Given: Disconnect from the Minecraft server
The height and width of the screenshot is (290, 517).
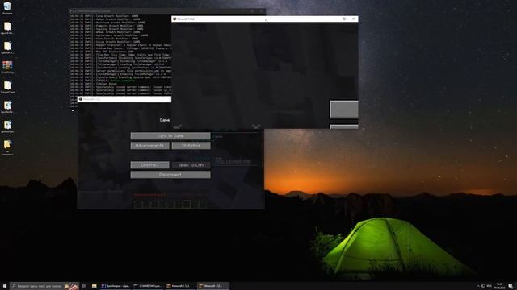Looking at the screenshot, I should [170, 175].
